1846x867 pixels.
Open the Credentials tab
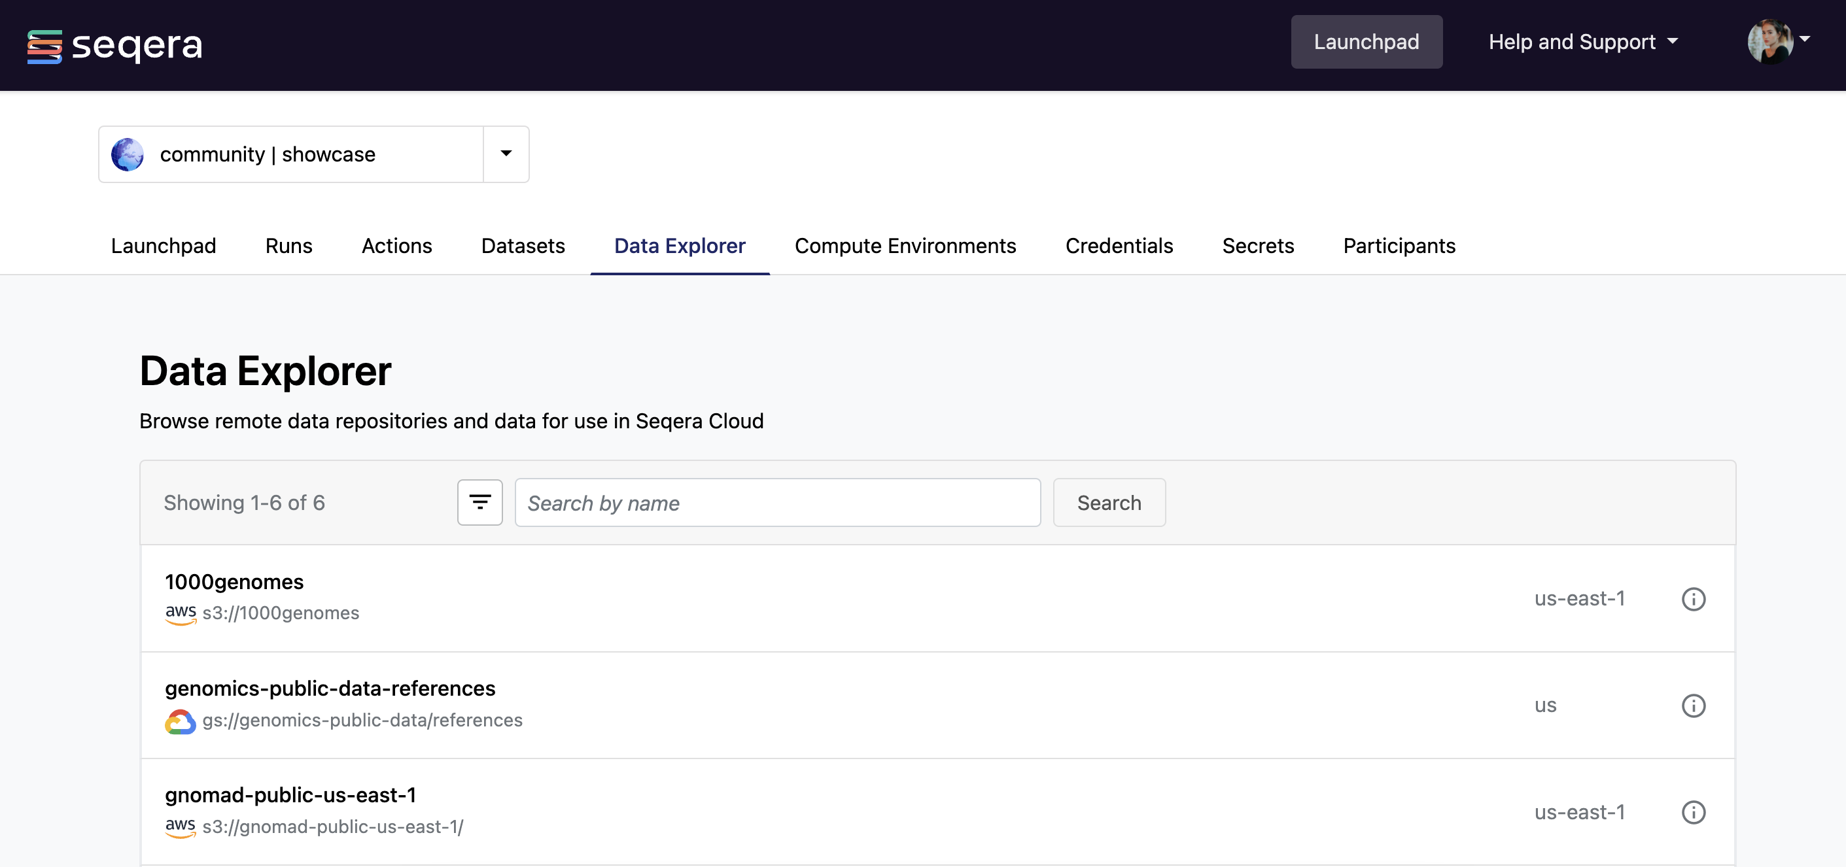pyautogui.click(x=1119, y=246)
